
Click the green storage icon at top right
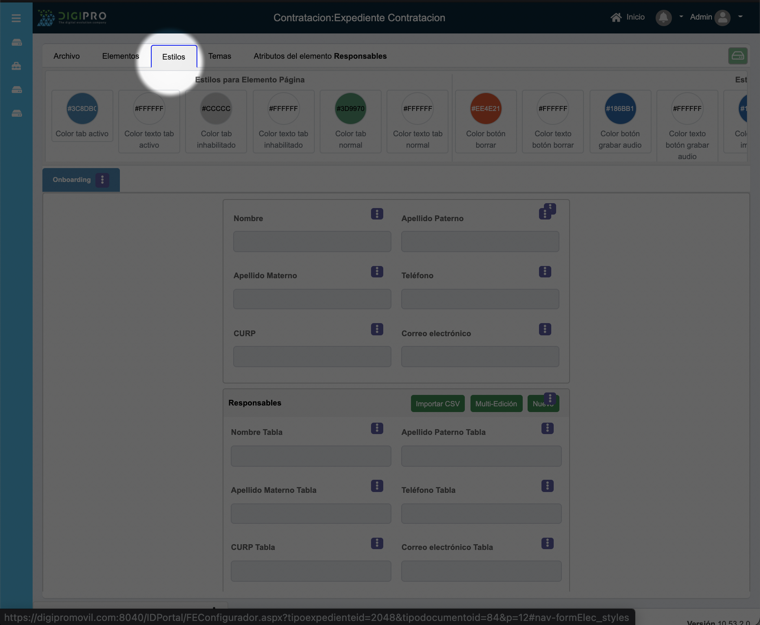click(x=738, y=56)
